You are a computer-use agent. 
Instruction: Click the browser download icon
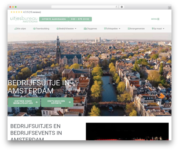tap(122, 7)
